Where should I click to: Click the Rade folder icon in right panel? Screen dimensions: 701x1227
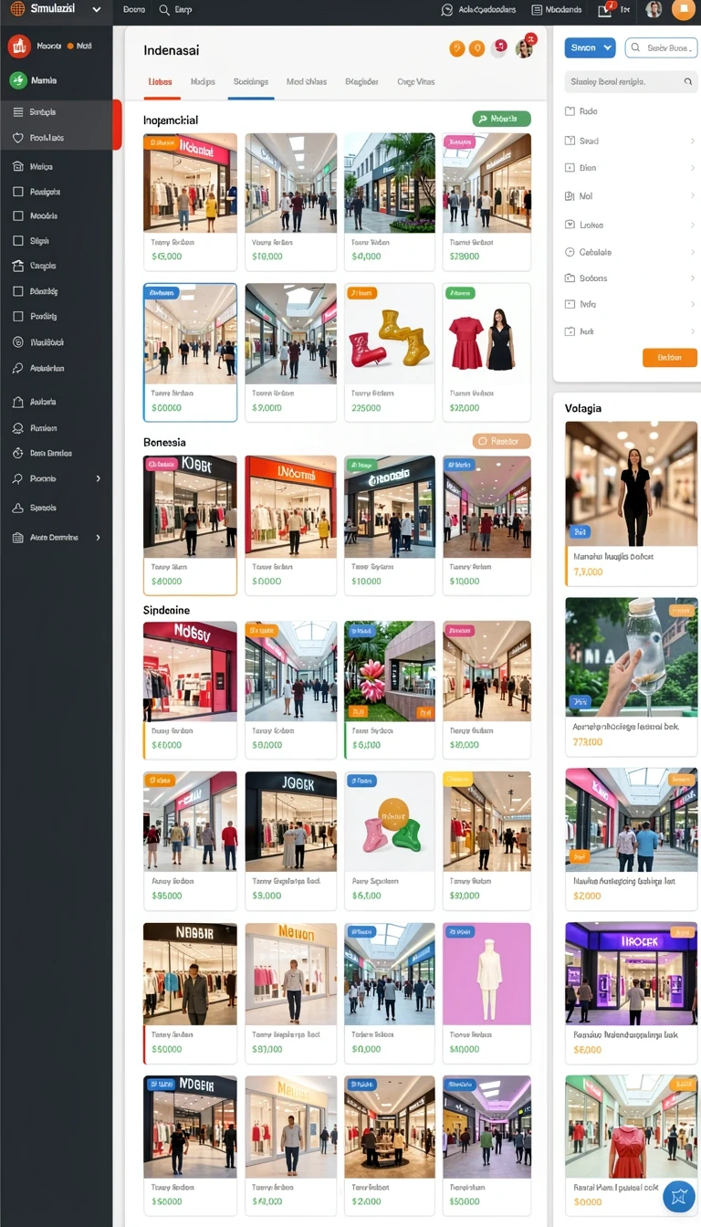[x=570, y=111]
